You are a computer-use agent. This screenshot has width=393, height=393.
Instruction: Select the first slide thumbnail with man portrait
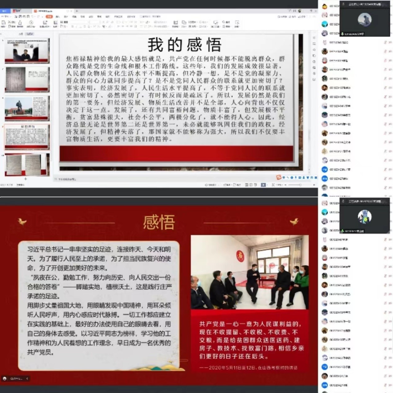pos(27,51)
